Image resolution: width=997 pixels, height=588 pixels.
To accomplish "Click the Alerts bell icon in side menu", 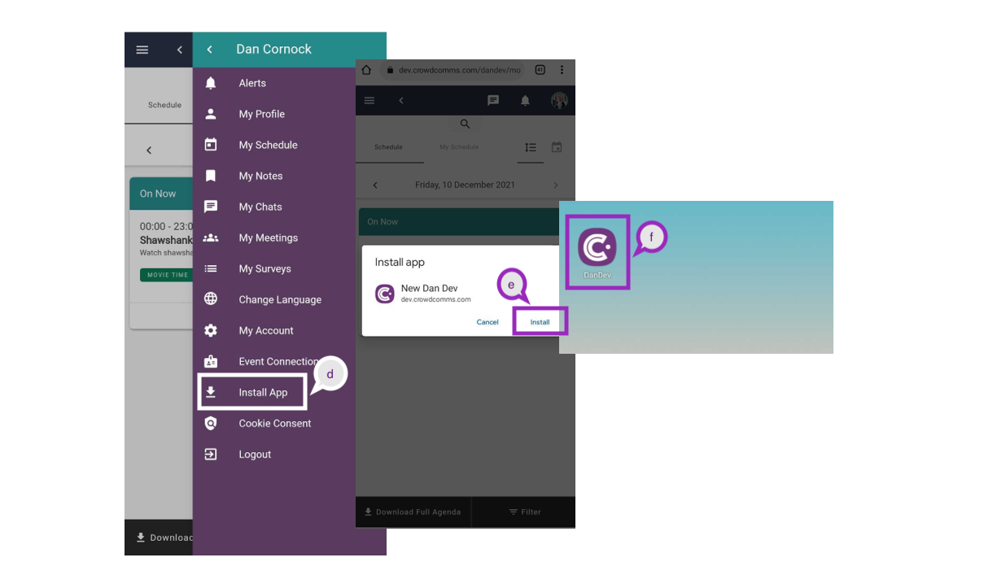I will pyautogui.click(x=211, y=83).
